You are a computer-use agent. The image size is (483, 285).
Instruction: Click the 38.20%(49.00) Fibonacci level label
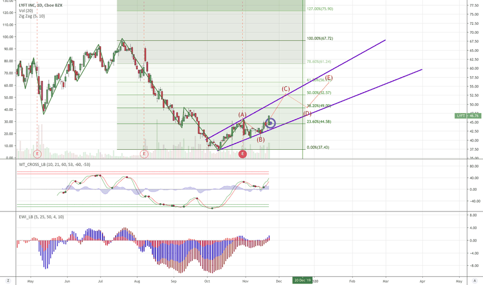pyautogui.click(x=319, y=106)
